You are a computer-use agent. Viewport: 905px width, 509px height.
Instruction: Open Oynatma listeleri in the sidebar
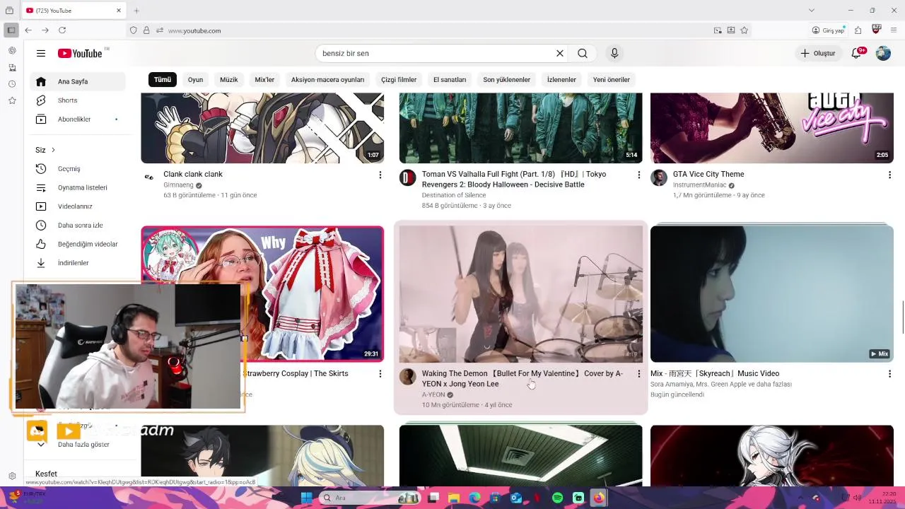78,188
